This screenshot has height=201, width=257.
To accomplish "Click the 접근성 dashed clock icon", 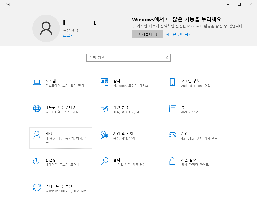I will (x=37, y=161).
